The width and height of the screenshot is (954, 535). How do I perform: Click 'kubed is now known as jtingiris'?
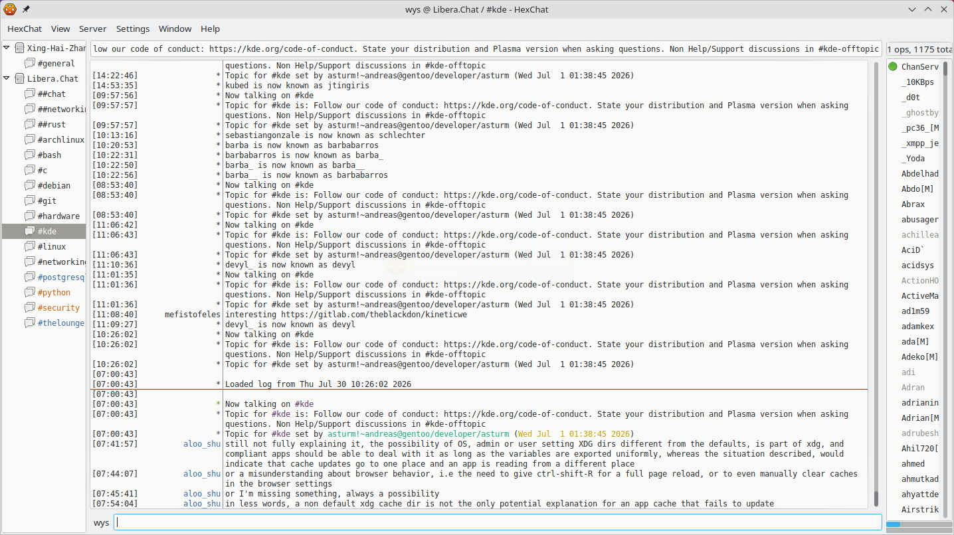point(297,86)
